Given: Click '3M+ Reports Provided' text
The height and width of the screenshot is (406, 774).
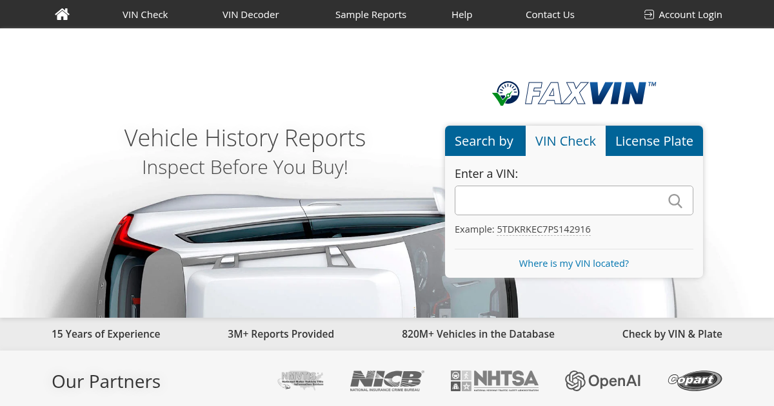Looking at the screenshot, I should [281, 334].
